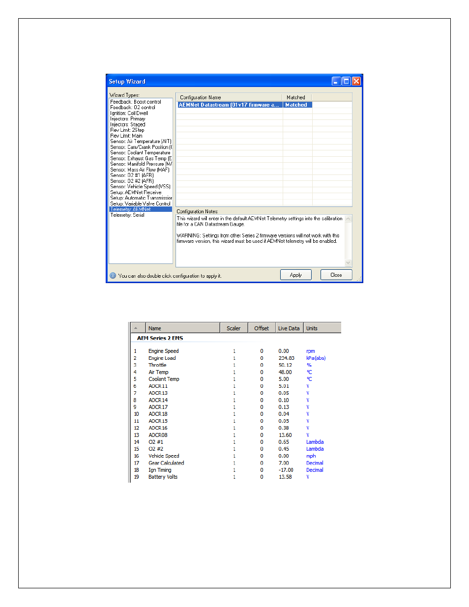
Task: Click inside the Configuration Notes text
Action: [260, 230]
